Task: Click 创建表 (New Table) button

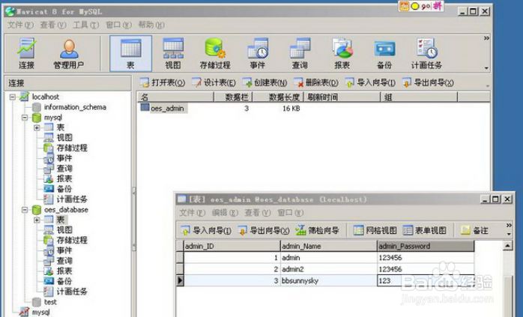Action: [264, 82]
